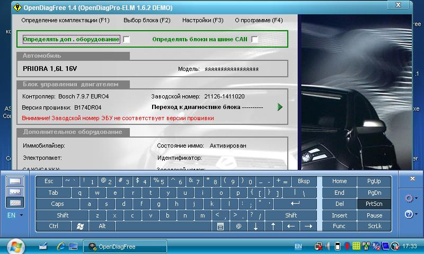Toggle the Func key on virtual keyboard
This screenshot has height=254, width=424.
(339, 226)
